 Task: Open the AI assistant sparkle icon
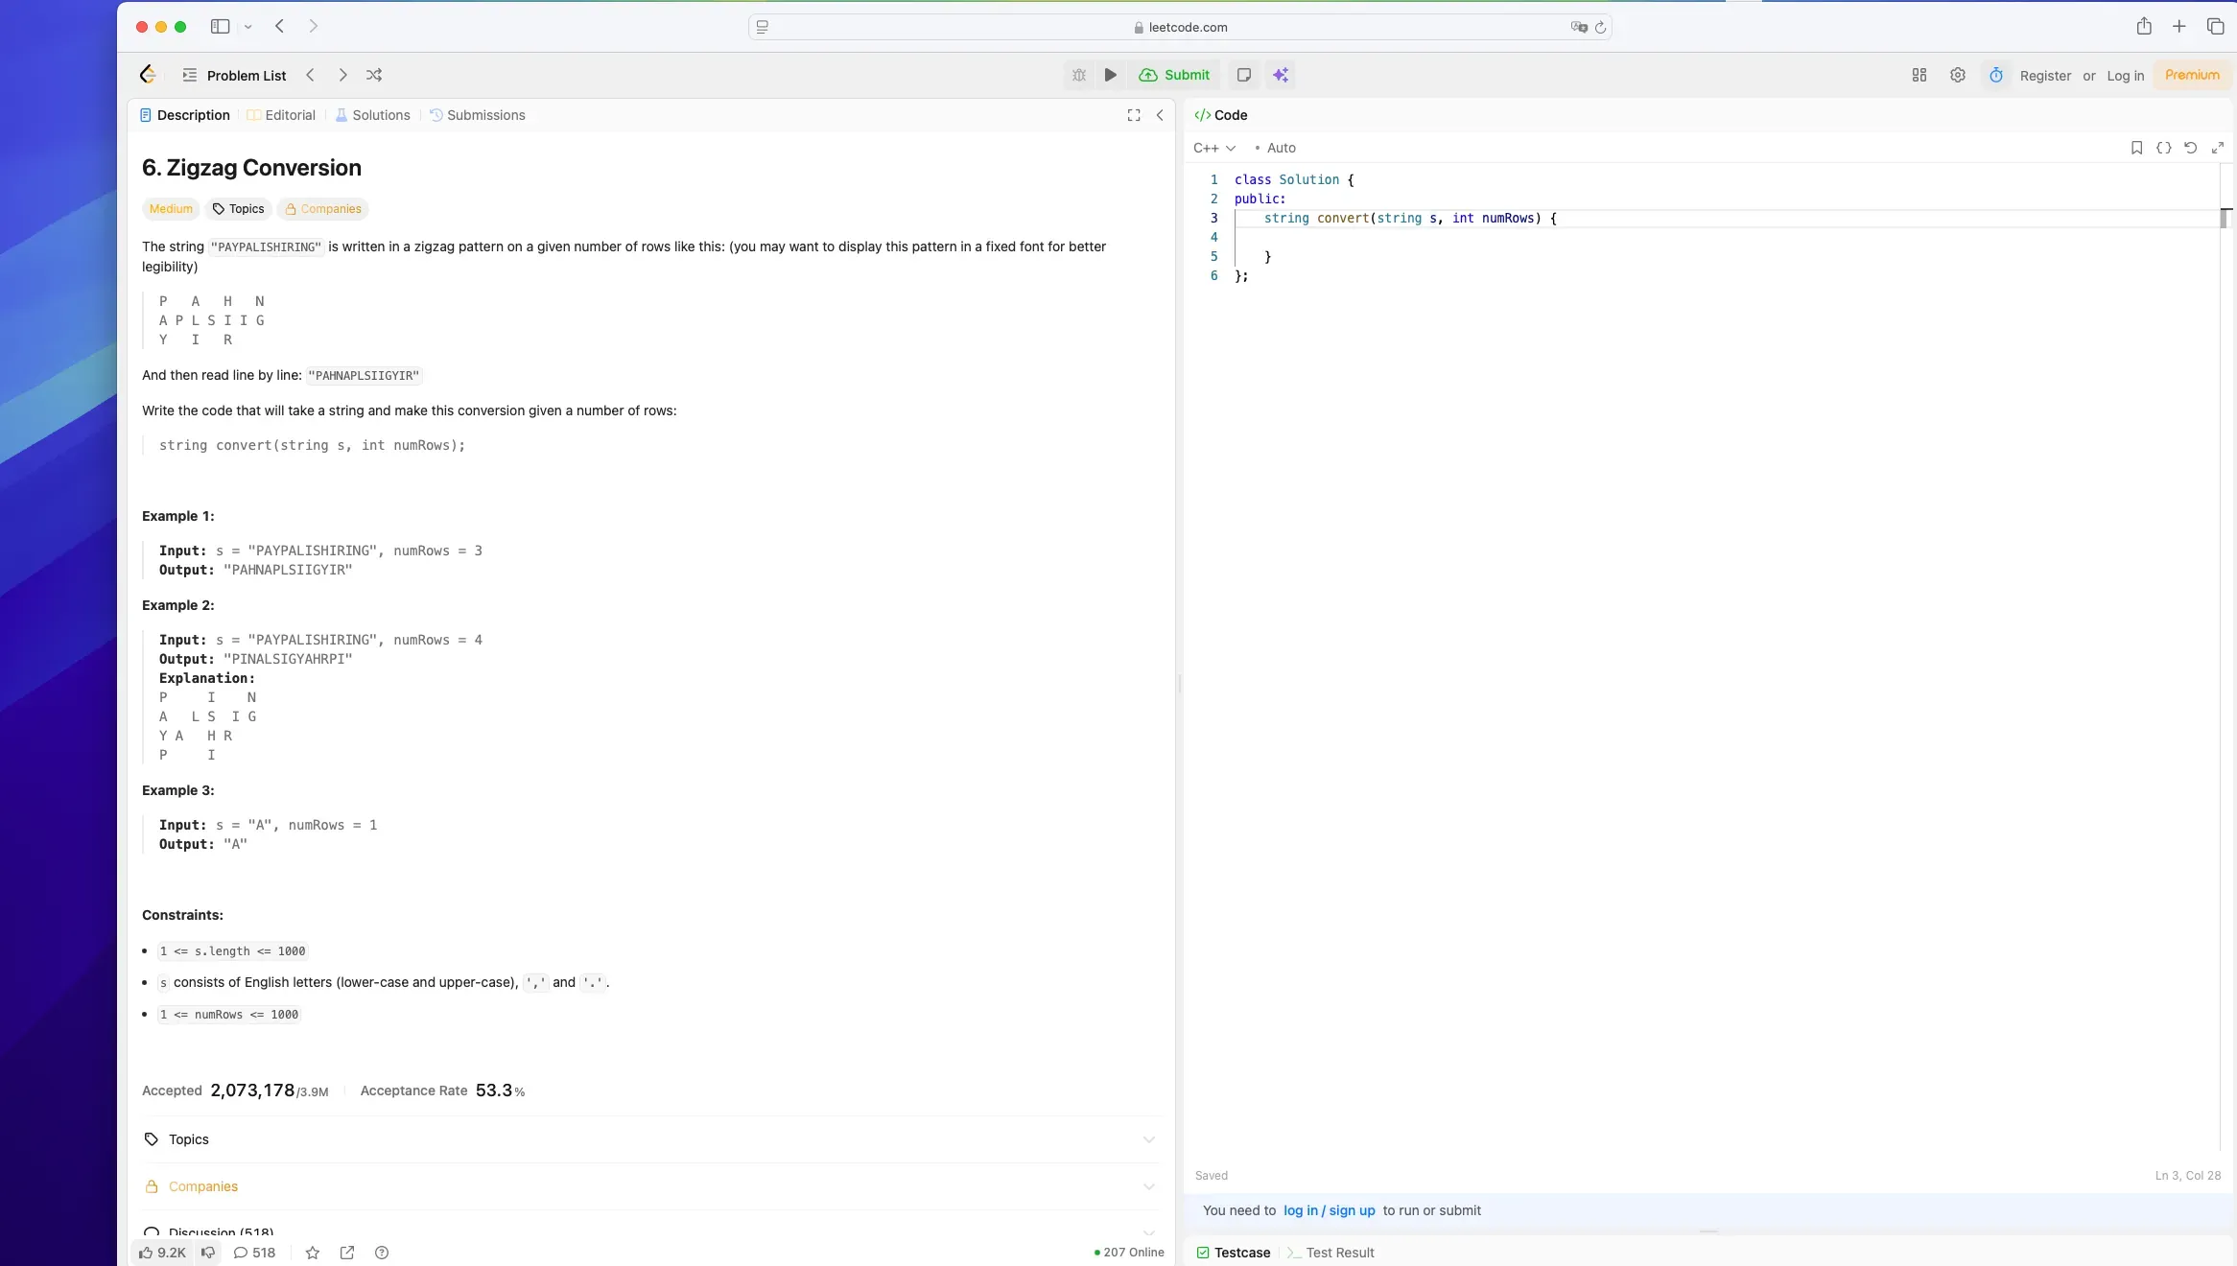[1282, 75]
